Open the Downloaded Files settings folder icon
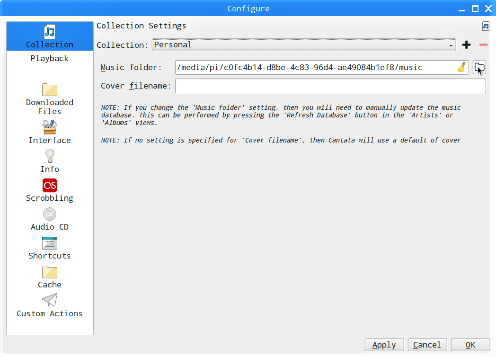The image size is (496, 357). pyautogui.click(x=50, y=90)
